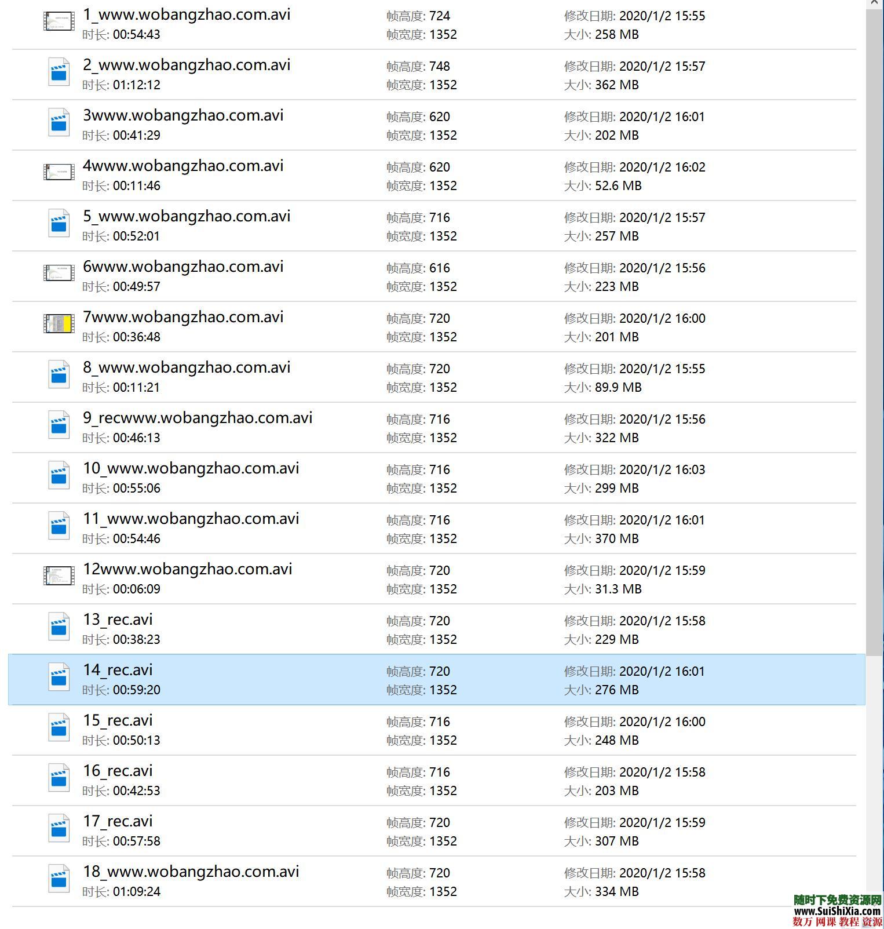Click the video thumbnail icon of 1_www.wobangzhao.com.avi
The width and height of the screenshot is (884, 929).
59,22
